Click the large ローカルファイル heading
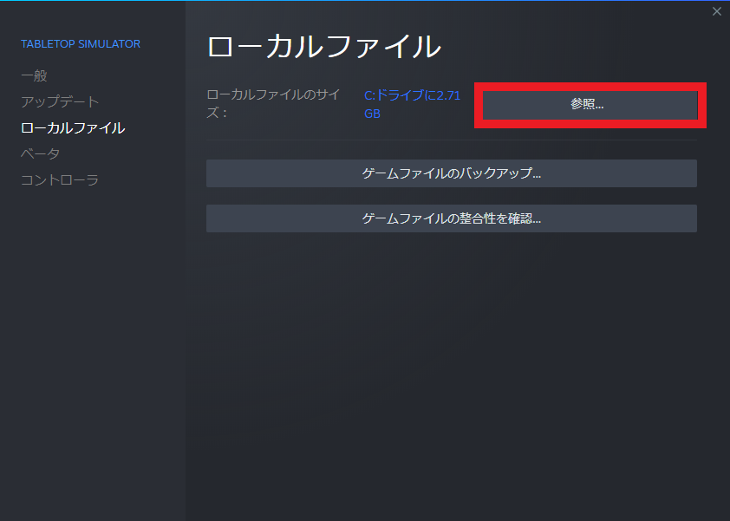This screenshot has height=521, width=730. tap(324, 47)
